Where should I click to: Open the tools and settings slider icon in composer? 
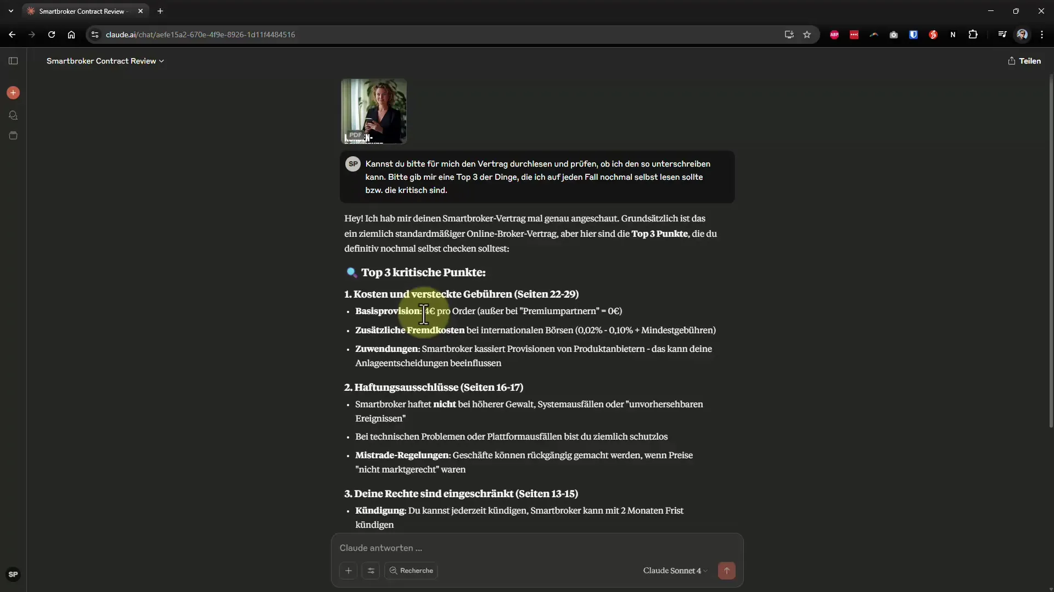point(371,571)
